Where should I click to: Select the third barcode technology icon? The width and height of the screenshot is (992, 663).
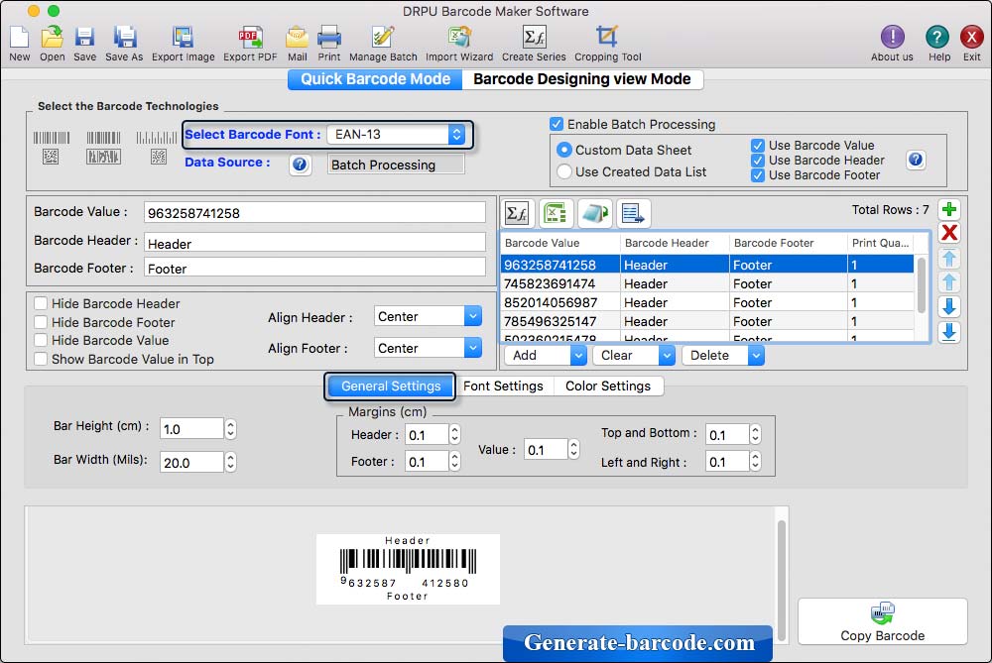157,148
